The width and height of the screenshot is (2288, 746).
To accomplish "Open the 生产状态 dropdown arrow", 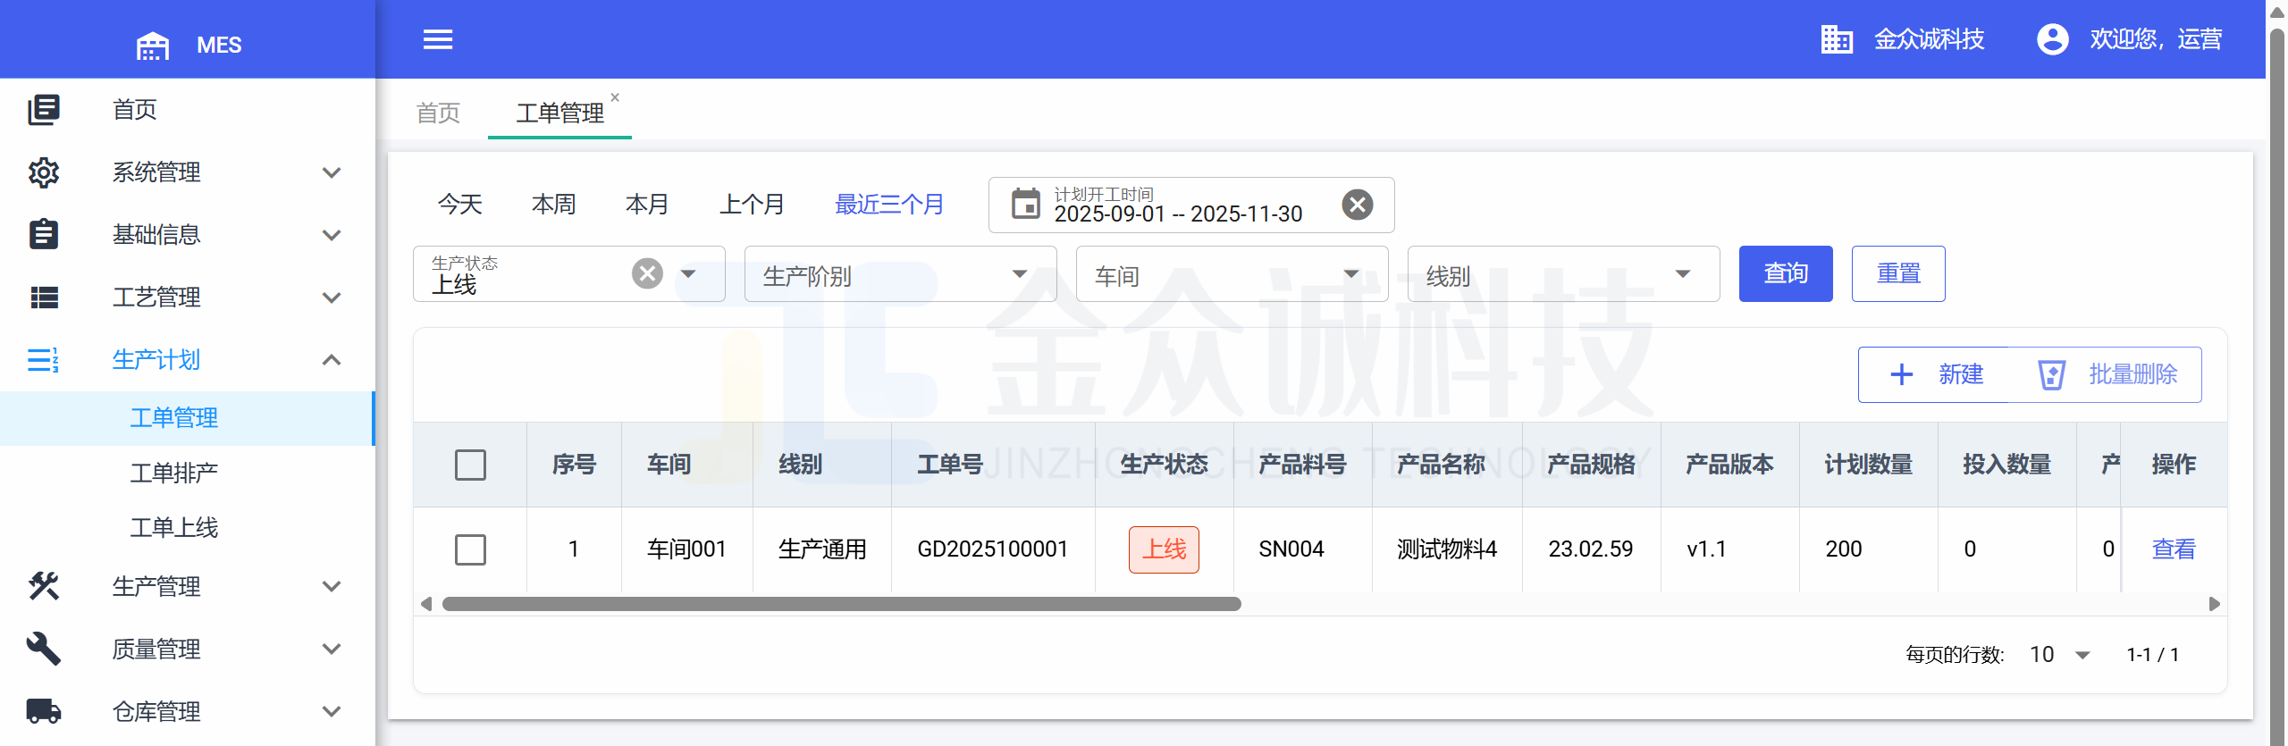I will point(688,273).
